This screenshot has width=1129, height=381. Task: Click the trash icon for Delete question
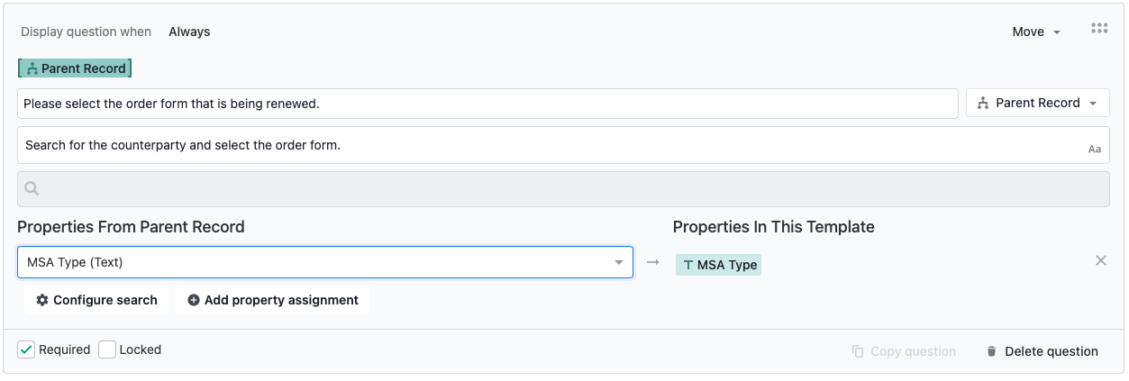tap(992, 351)
